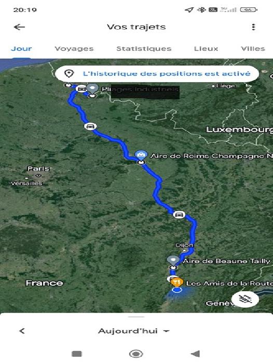
Task: Select the grey Pliages Industriels location pin
Action: [x=92, y=89]
